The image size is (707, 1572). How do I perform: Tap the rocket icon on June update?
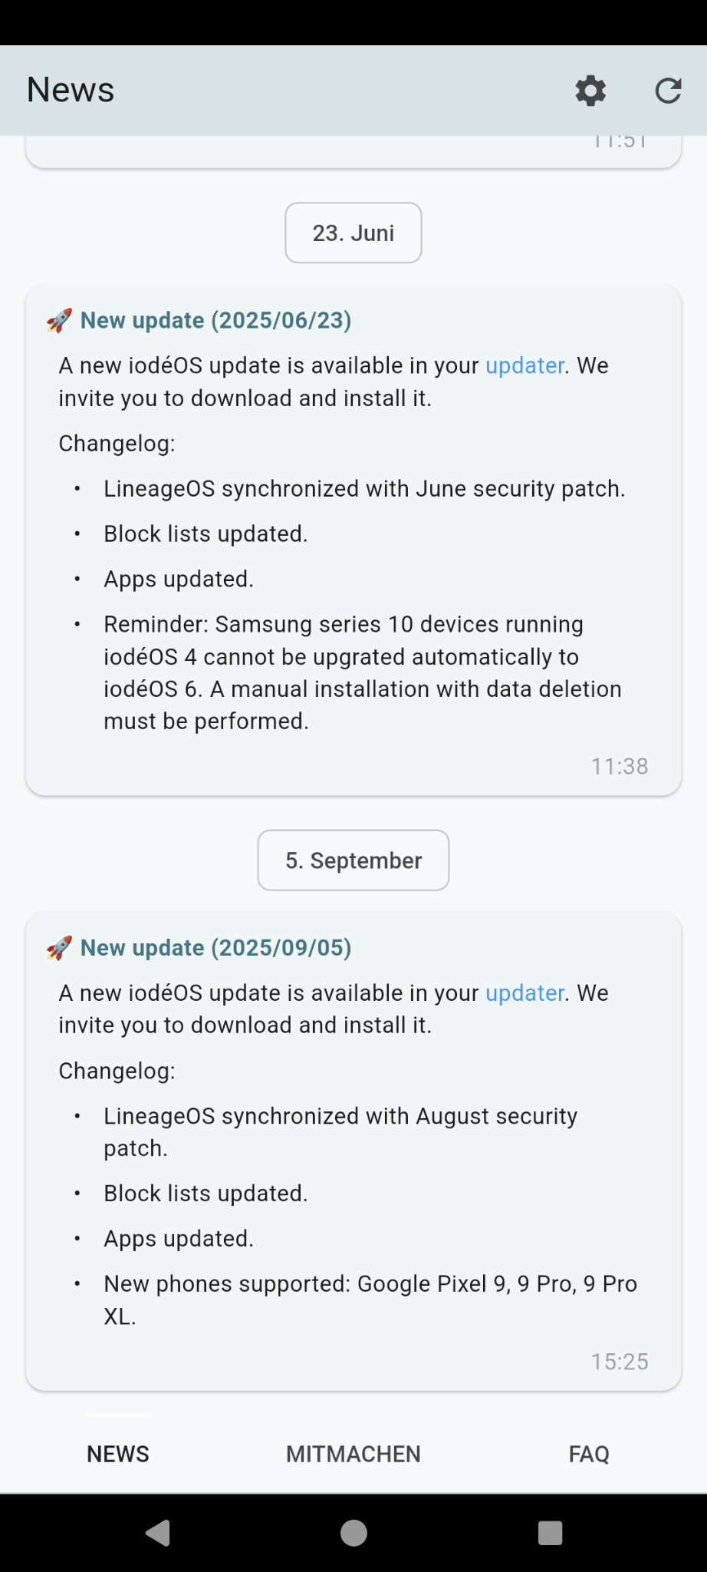pos(59,320)
